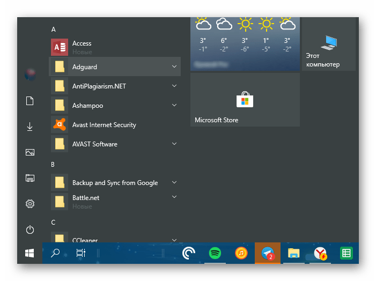Click the Adguard folder icon
376x281 pixels.
tap(60, 66)
